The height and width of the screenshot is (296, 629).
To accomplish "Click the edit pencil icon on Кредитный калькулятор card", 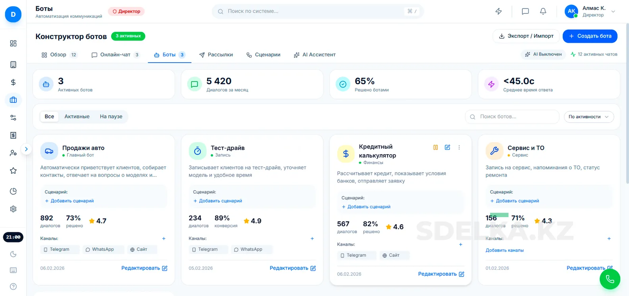I will pyautogui.click(x=447, y=147).
